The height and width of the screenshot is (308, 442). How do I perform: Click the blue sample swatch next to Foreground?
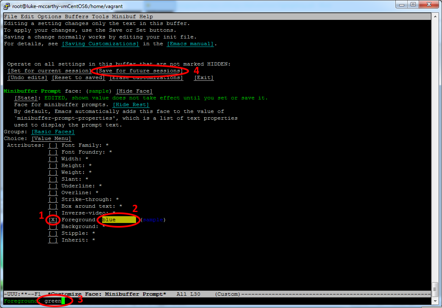pos(153,220)
